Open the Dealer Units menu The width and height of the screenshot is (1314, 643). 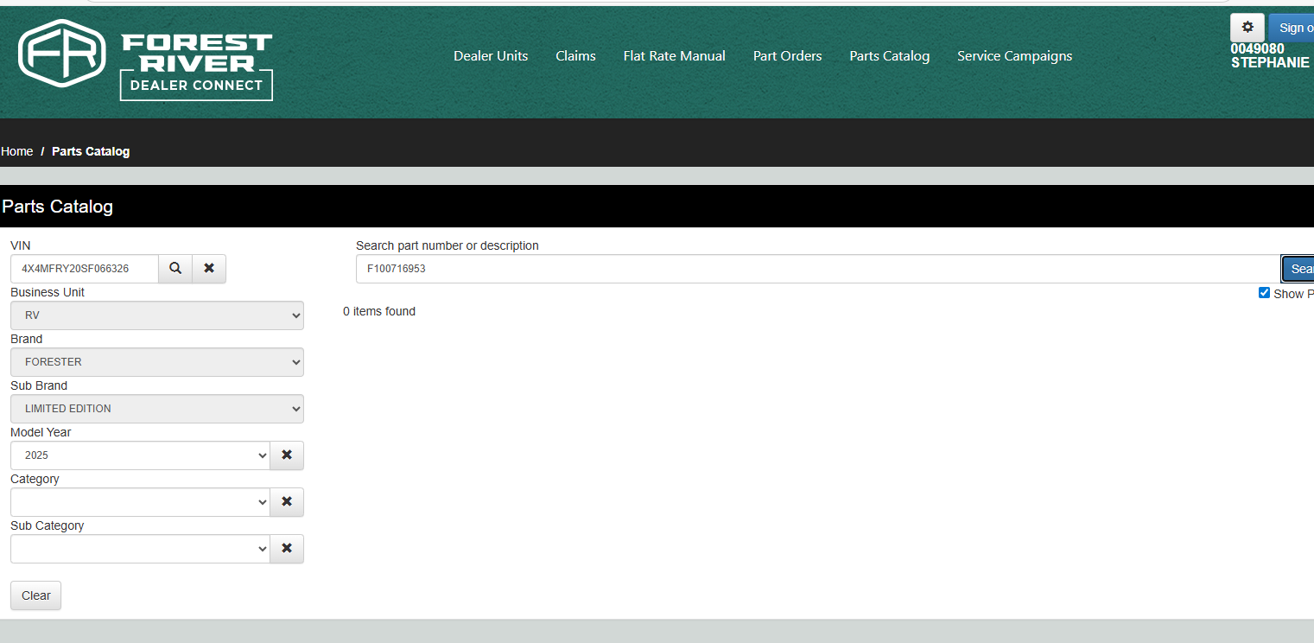(491, 56)
